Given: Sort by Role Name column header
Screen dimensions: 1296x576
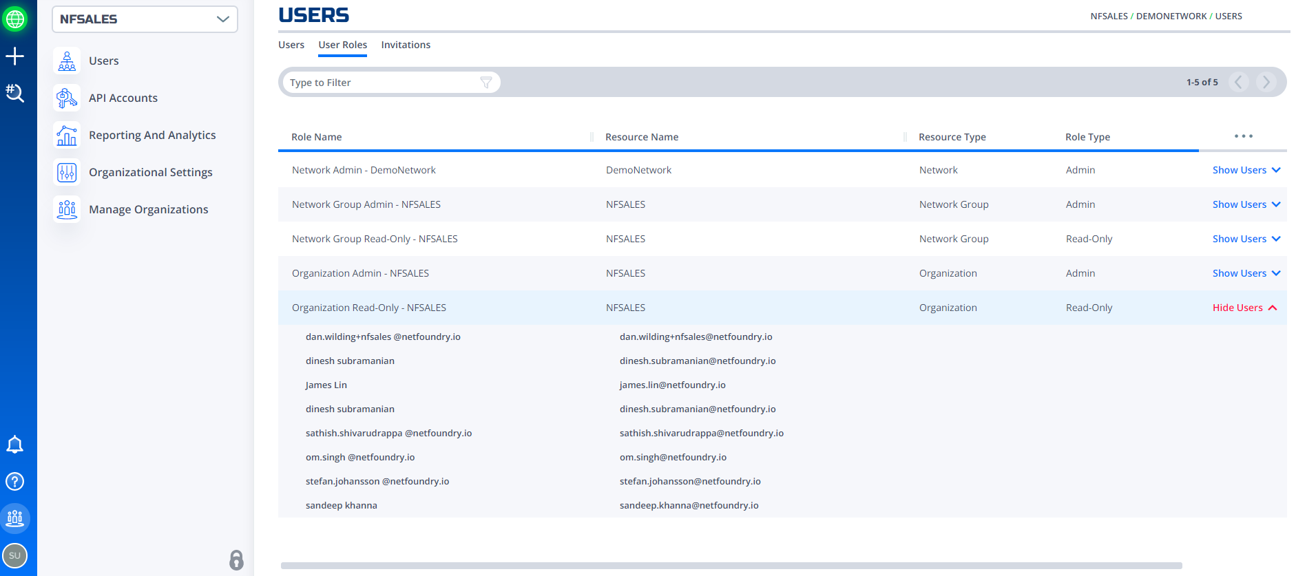Looking at the screenshot, I should [317, 137].
